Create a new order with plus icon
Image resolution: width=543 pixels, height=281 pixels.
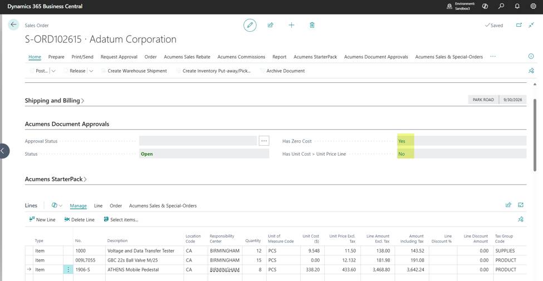click(x=291, y=25)
